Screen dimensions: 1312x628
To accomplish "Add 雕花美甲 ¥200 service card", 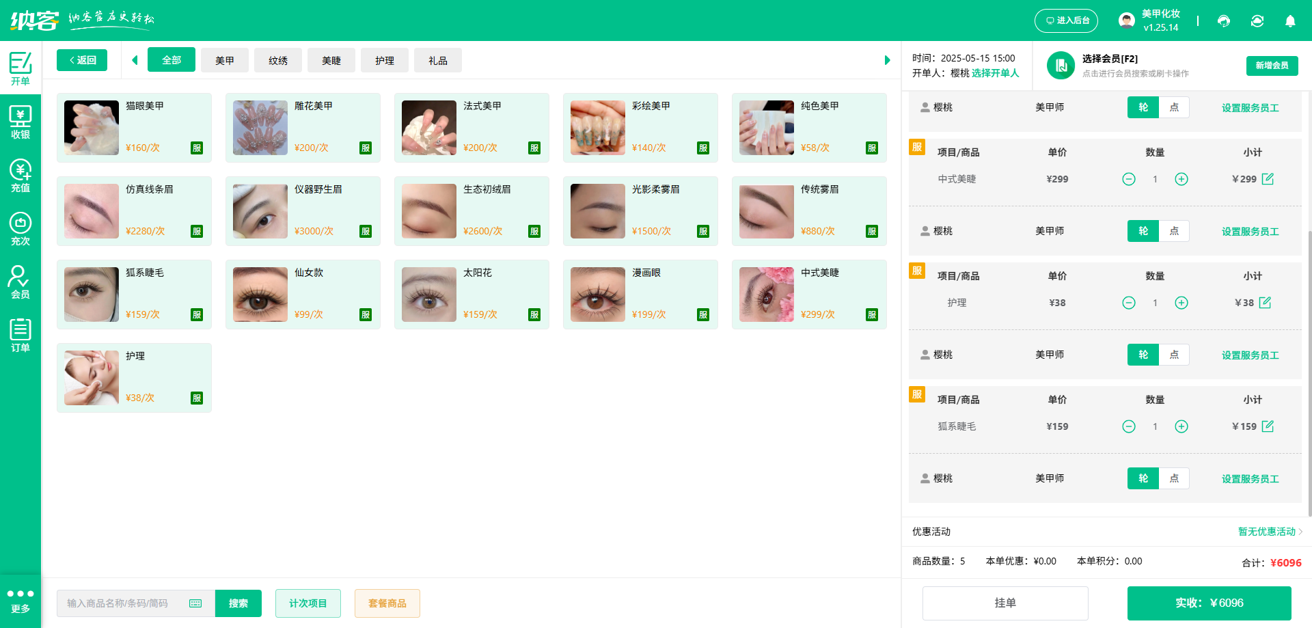I will [303, 128].
